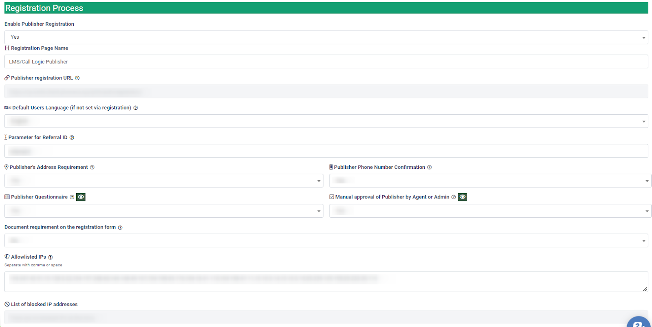Click inside the Allowlisted IPs text area
This screenshot has height=327, width=652.
(x=326, y=282)
